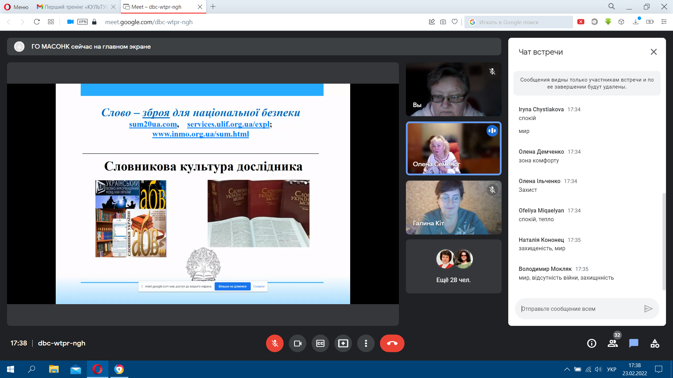The height and width of the screenshot is (378, 673).
Task: Turn on closed captions
Action: pos(320,343)
